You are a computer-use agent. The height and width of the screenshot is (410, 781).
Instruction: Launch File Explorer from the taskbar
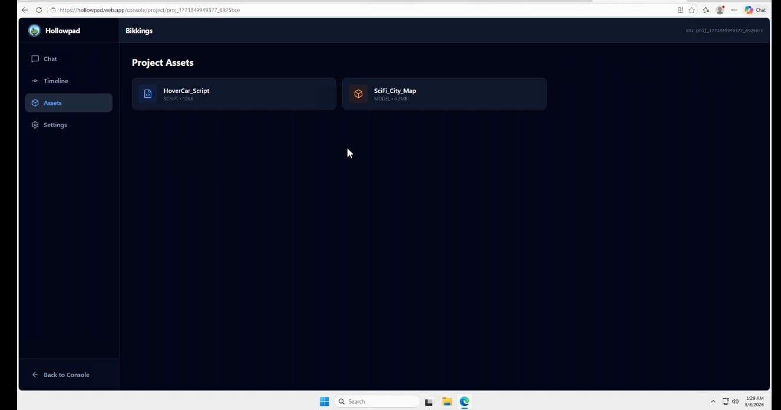tap(446, 401)
